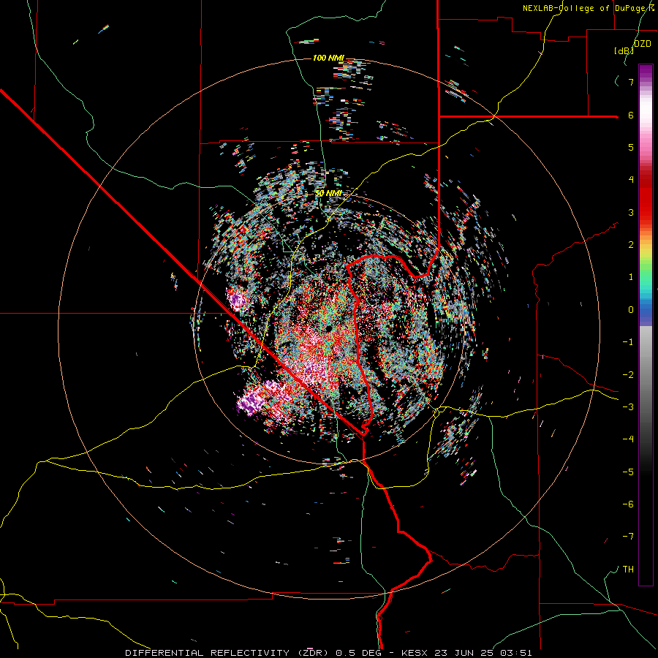The image size is (658, 658).
Task: Click the -5 dB scale value
Action: click(628, 472)
